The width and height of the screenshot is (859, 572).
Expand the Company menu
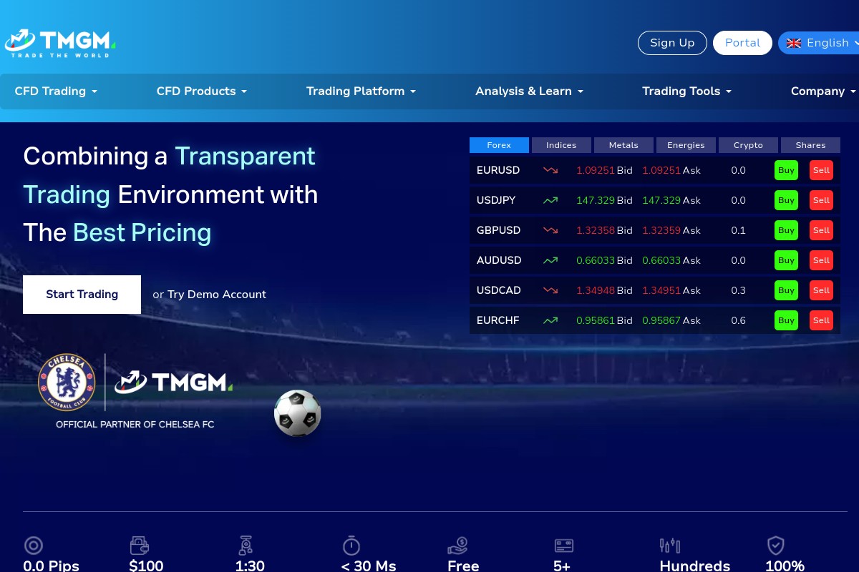[x=823, y=92]
